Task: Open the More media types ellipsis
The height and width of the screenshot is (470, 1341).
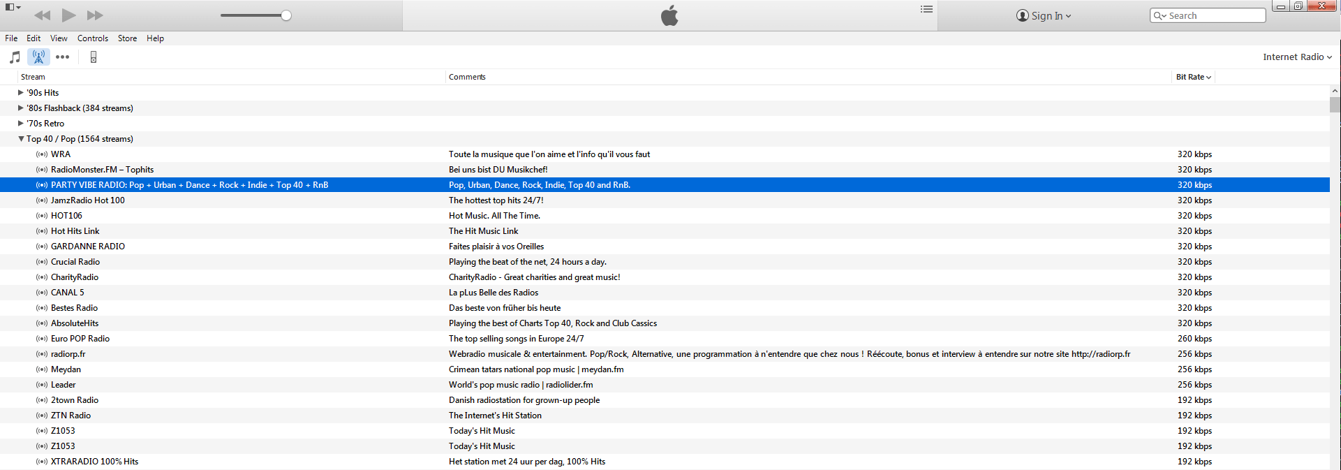Action: 63,57
